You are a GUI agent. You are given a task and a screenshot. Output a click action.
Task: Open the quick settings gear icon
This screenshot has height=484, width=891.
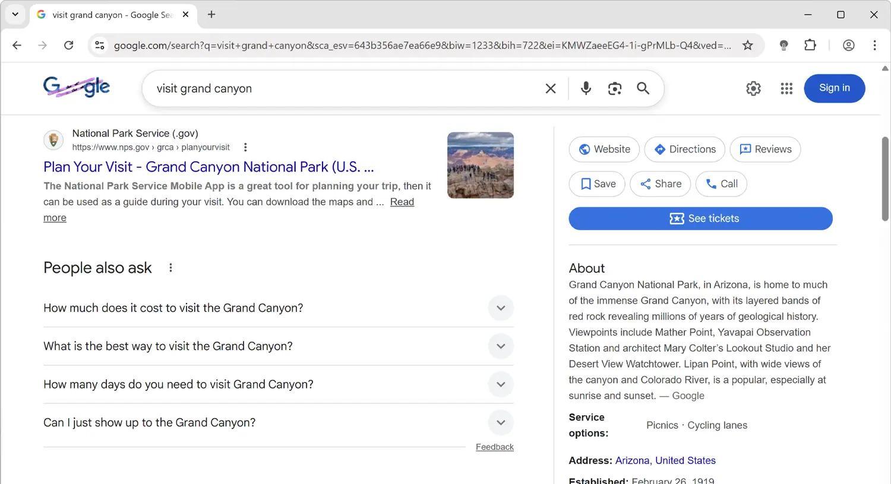[753, 88]
